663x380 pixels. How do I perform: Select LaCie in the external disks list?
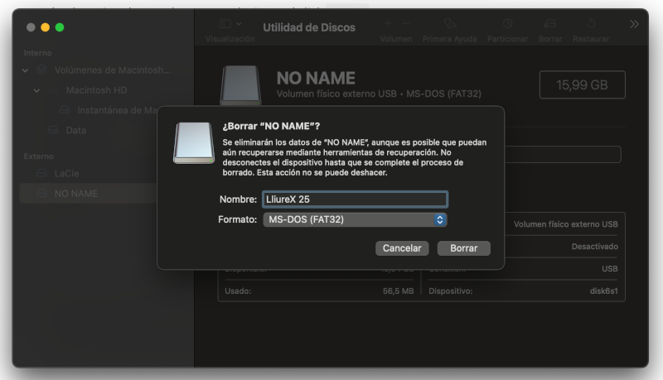click(65, 174)
